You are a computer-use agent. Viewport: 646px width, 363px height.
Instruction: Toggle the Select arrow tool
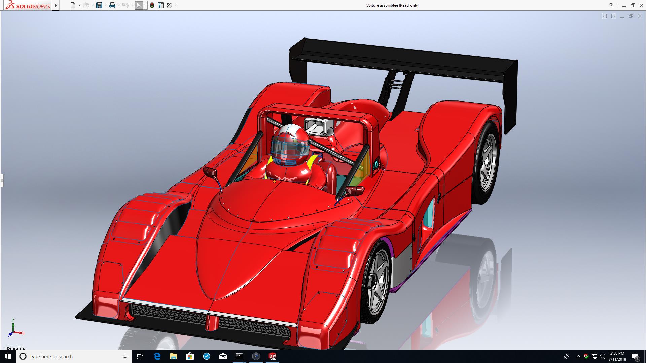[x=139, y=5]
